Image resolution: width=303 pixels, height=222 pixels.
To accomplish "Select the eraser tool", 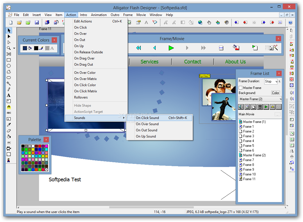I will [9, 131].
